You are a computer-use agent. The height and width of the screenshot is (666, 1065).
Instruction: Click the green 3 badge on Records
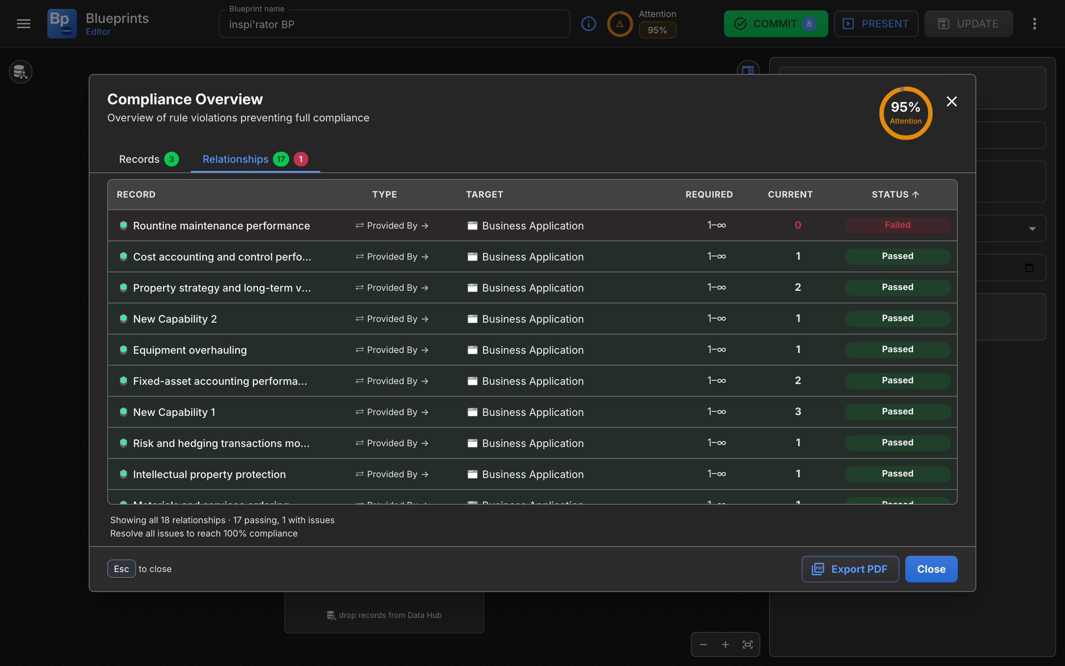[172, 159]
